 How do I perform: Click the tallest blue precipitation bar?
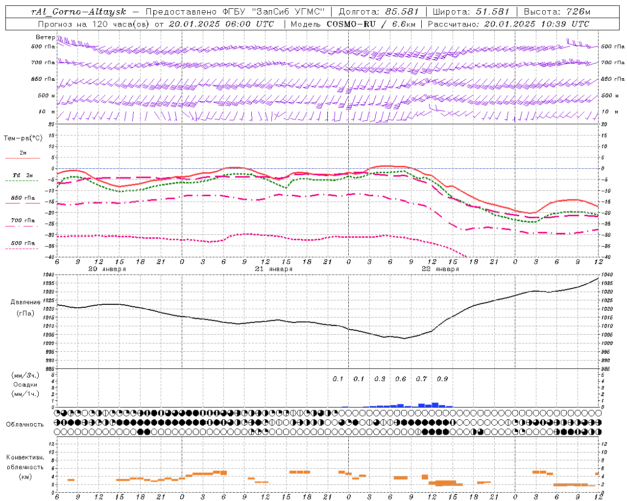[x=435, y=405]
